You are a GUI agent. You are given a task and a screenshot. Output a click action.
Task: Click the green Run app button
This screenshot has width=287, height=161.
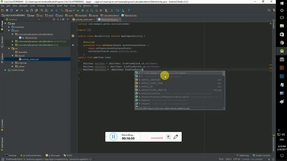click(x=78, y=11)
